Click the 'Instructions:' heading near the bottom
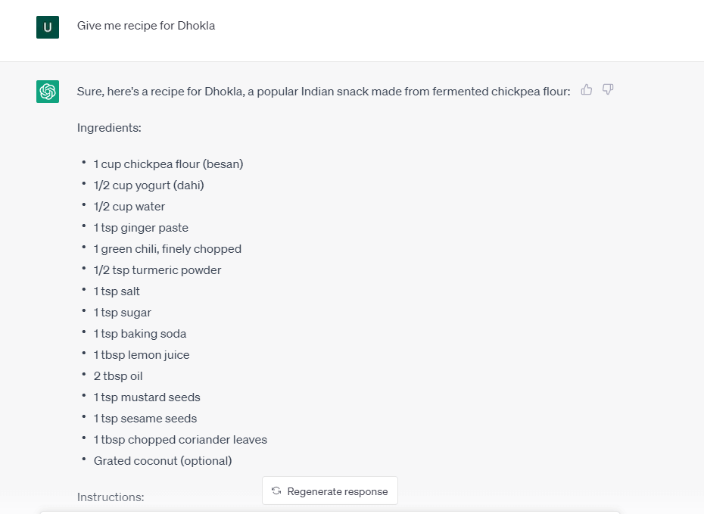Viewport: 704px width, 514px height. point(110,497)
